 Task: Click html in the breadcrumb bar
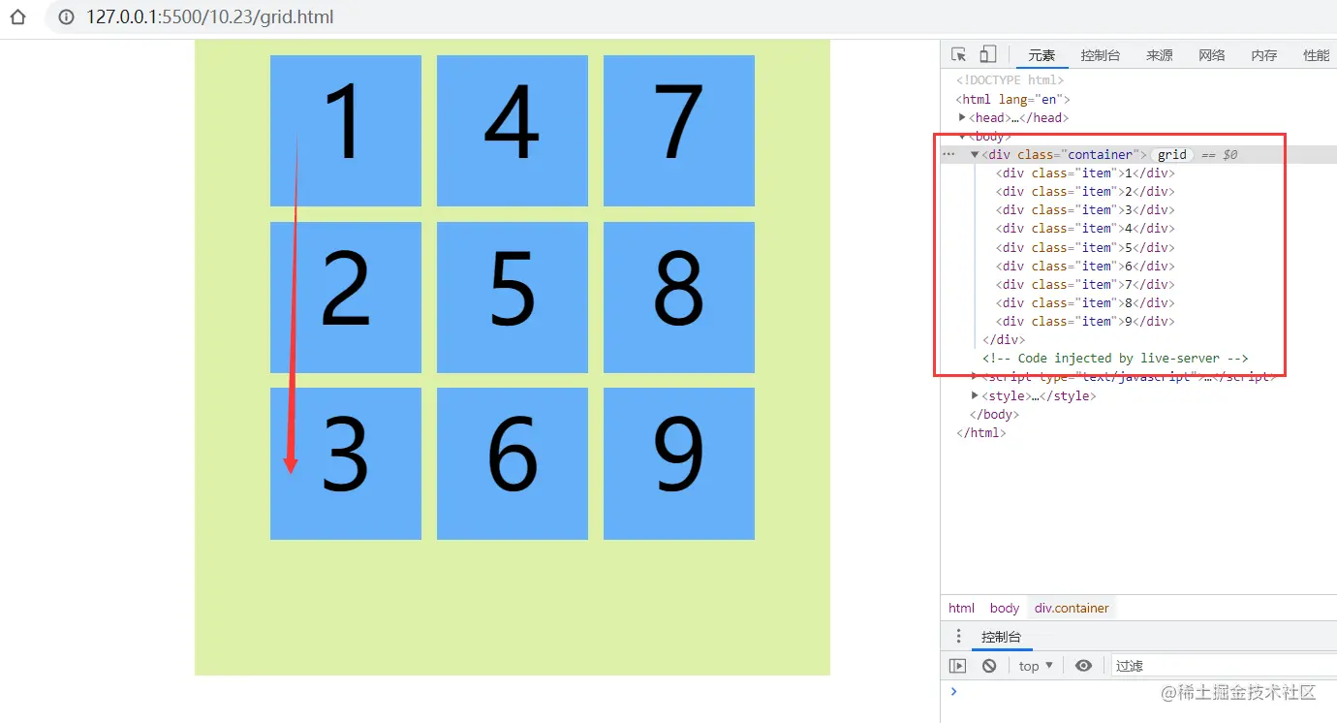click(961, 608)
